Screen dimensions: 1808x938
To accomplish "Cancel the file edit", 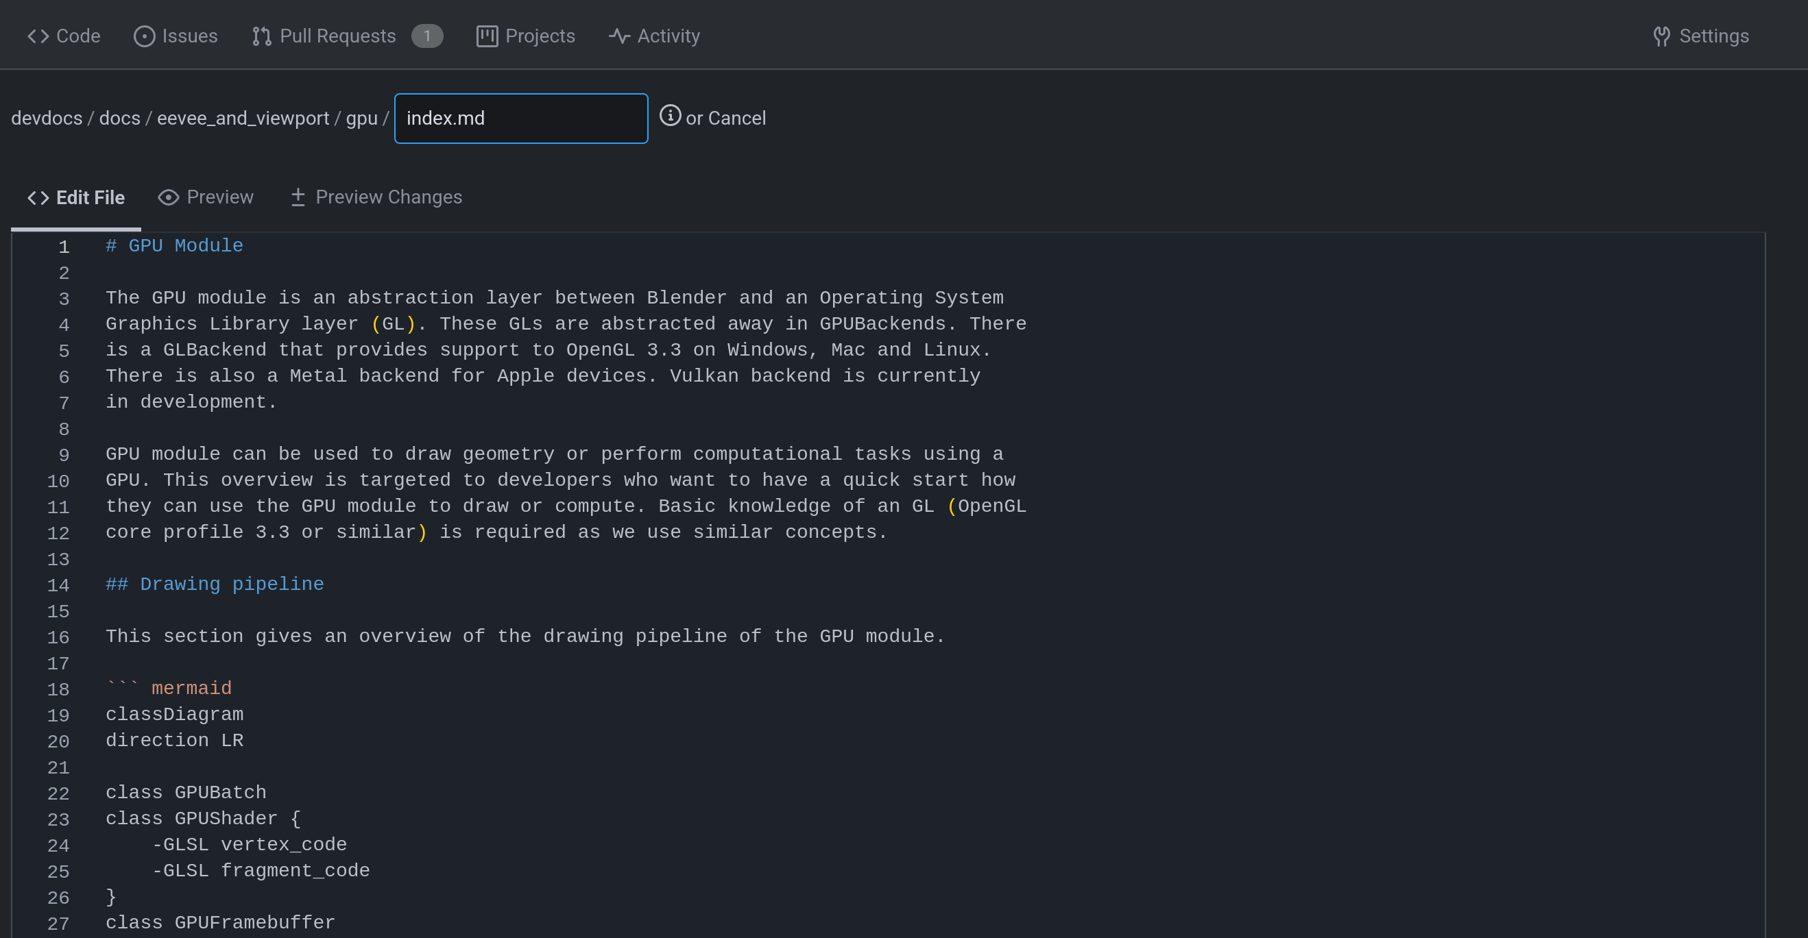I will [737, 118].
